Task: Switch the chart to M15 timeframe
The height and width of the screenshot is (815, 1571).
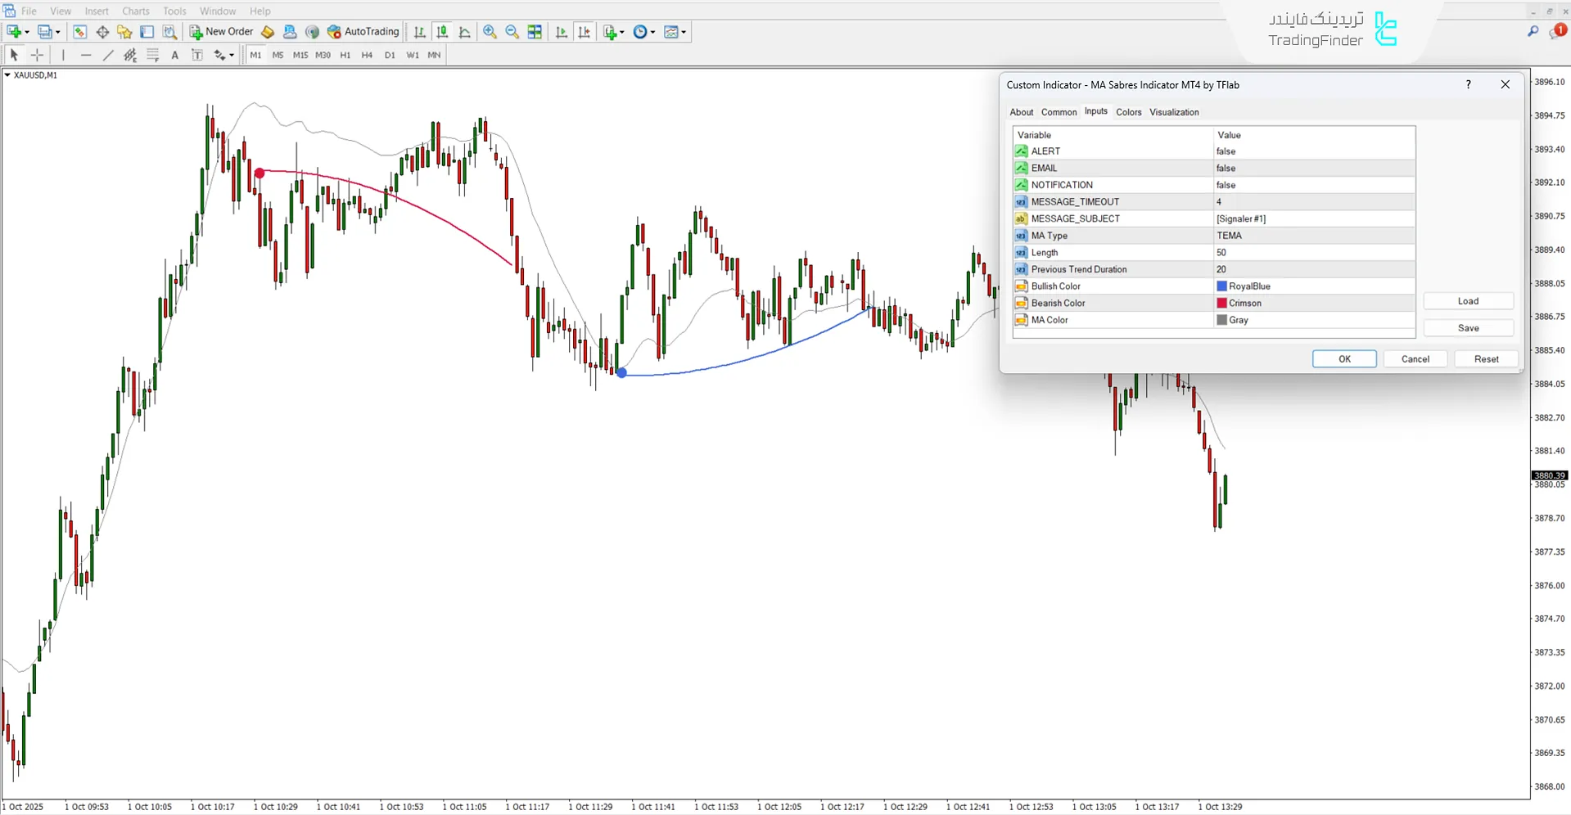Action: [300, 55]
